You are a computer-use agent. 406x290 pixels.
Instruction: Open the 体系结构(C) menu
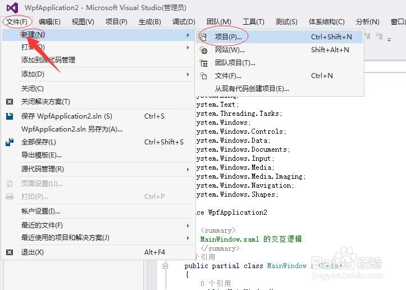point(326,22)
